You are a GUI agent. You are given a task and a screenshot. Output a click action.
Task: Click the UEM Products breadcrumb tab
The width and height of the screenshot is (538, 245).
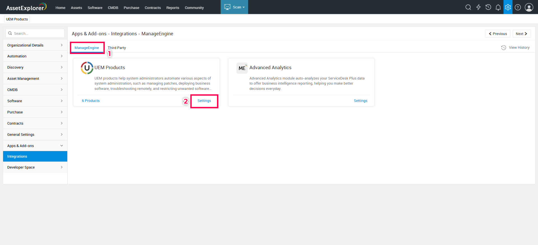click(17, 19)
